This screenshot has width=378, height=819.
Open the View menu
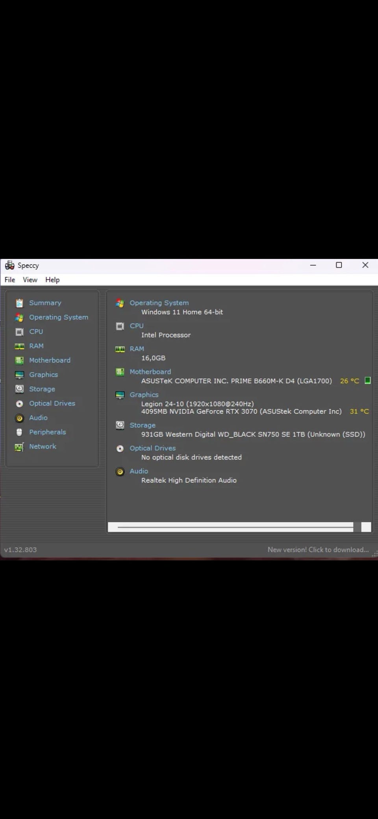pos(30,280)
